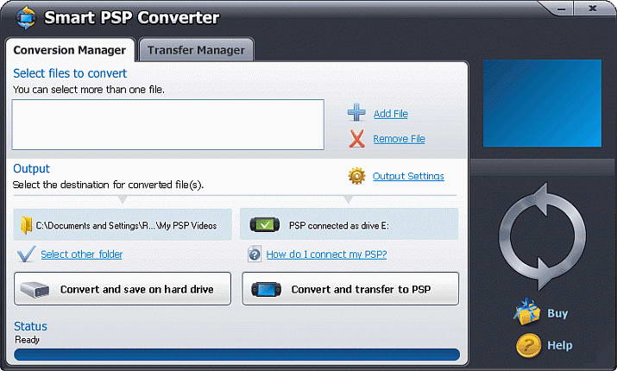This screenshot has height=371, width=617.
Task: Click the hard drive icon on Convert and save button
Action: 35,290
